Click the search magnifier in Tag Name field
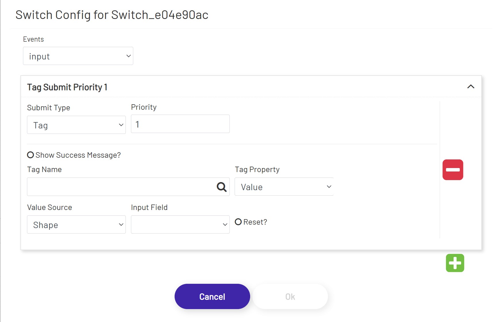 point(221,187)
